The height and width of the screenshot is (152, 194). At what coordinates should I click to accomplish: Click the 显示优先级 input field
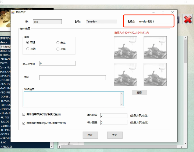tap(58, 63)
